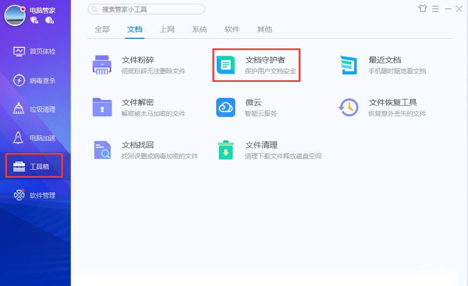Click description 智能云服务

(261, 114)
